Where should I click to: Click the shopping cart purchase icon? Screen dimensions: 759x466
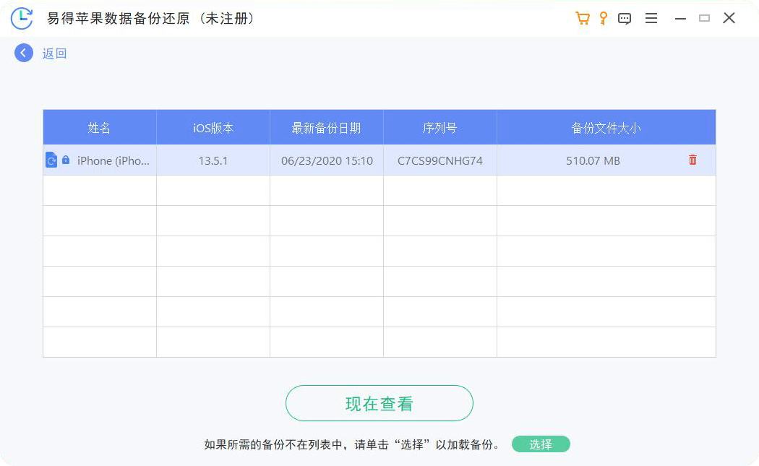click(x=583, y=18)
